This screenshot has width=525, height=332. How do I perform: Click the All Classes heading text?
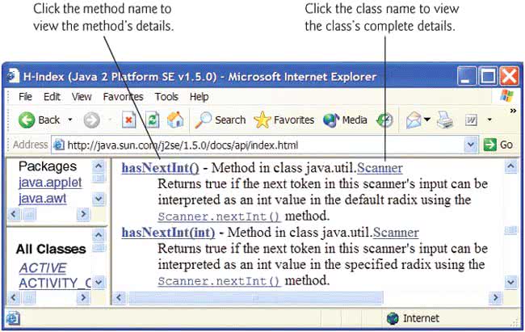click(51, 249)
